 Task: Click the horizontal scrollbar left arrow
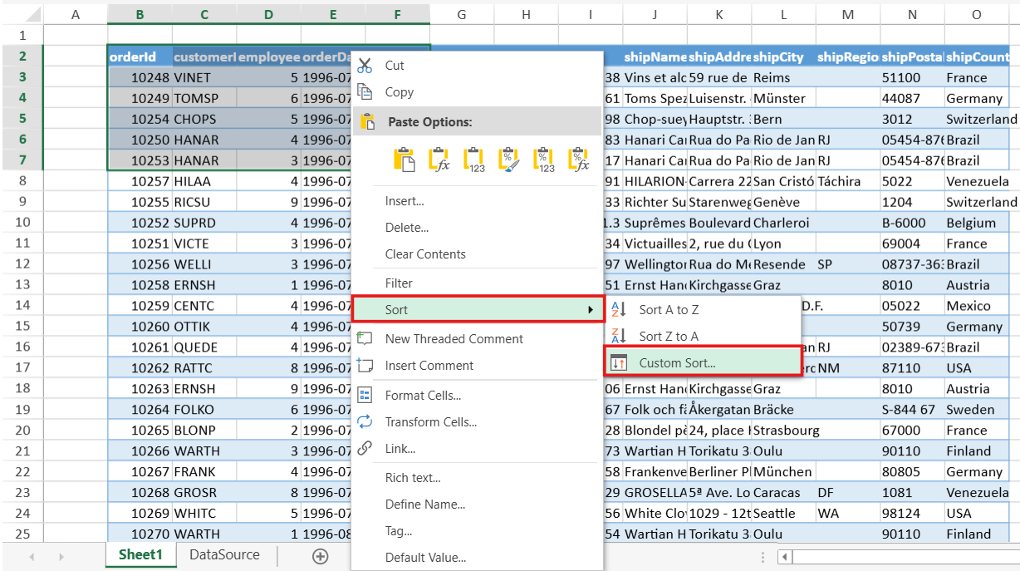[x=787, y=557]
